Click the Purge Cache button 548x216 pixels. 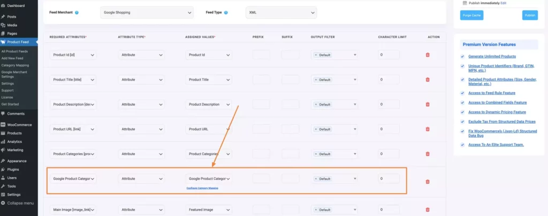click(x=471, y=15)
